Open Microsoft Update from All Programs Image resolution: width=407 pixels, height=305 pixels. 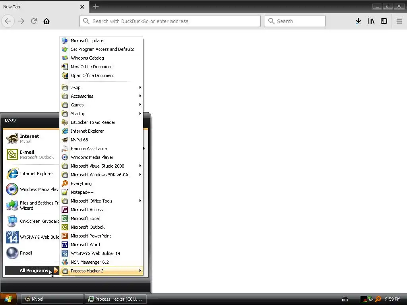pyautogui.click(x=101, y=41)
